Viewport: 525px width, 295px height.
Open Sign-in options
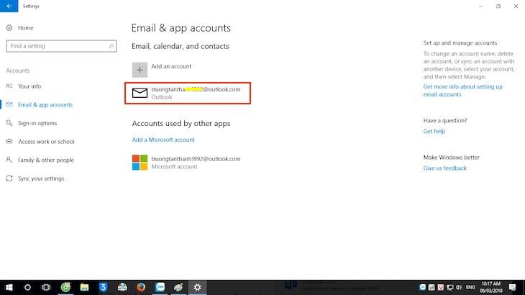coord(37,123)
